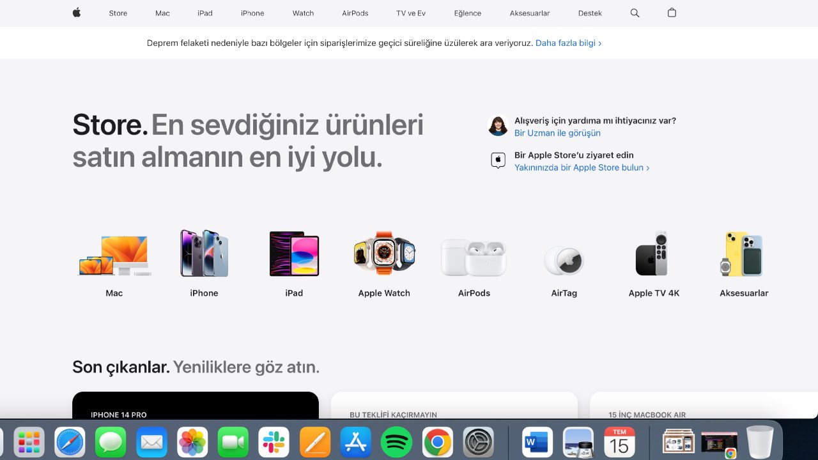Open Safari from the dock
This screenshot has width=818, height=460.
tap(70, 442)
